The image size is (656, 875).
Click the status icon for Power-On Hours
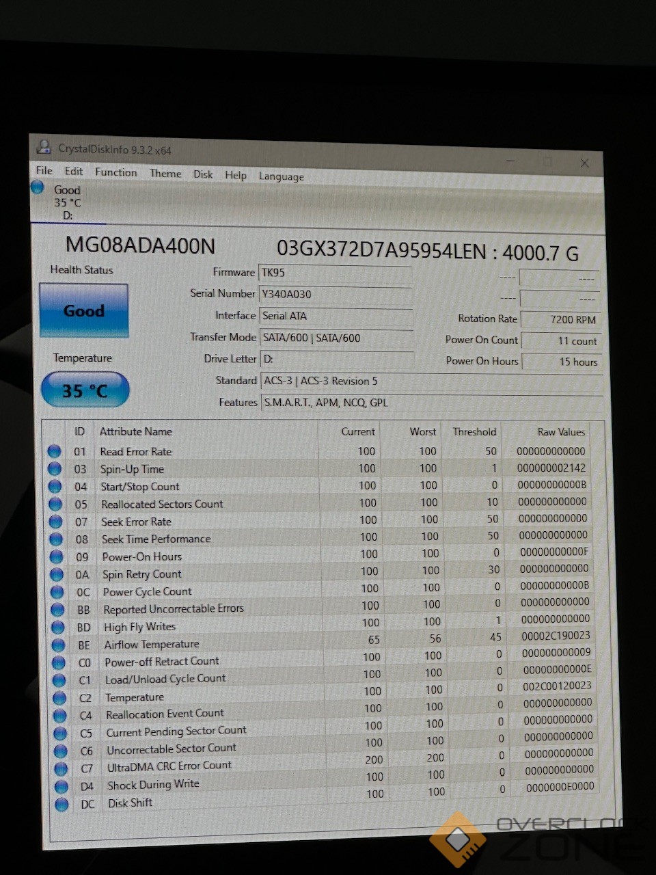[56, 557]
